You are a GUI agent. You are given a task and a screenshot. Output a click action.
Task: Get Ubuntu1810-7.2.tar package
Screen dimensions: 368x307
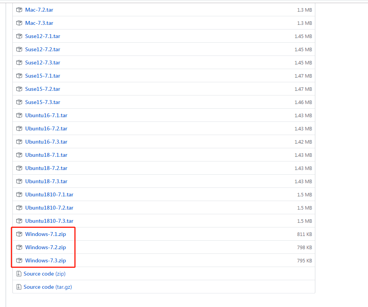coord(49,208)
